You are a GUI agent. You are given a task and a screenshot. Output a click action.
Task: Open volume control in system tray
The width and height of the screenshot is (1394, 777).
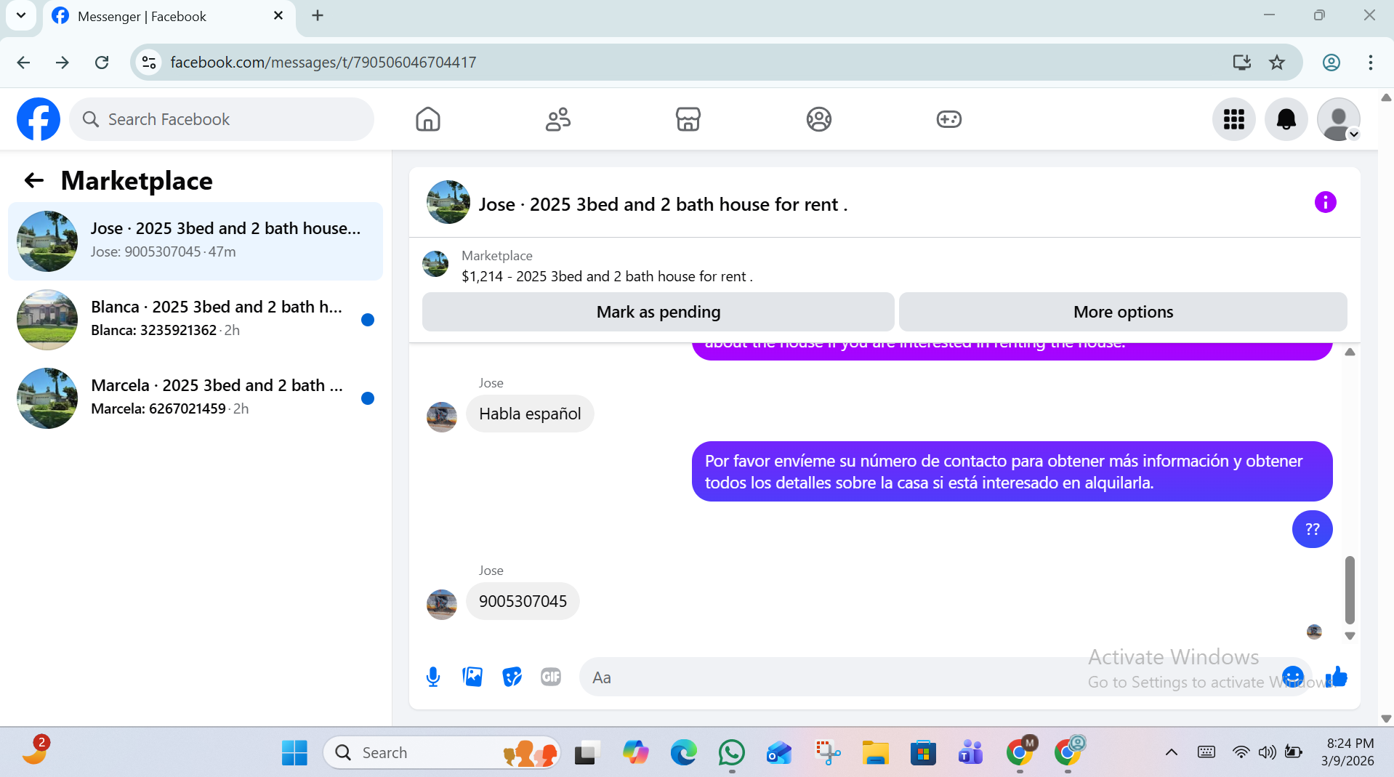pyautogui.click(x=1267, y=753)
